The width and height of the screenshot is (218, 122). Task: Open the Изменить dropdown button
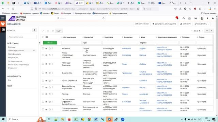click(x=202, y=24)
